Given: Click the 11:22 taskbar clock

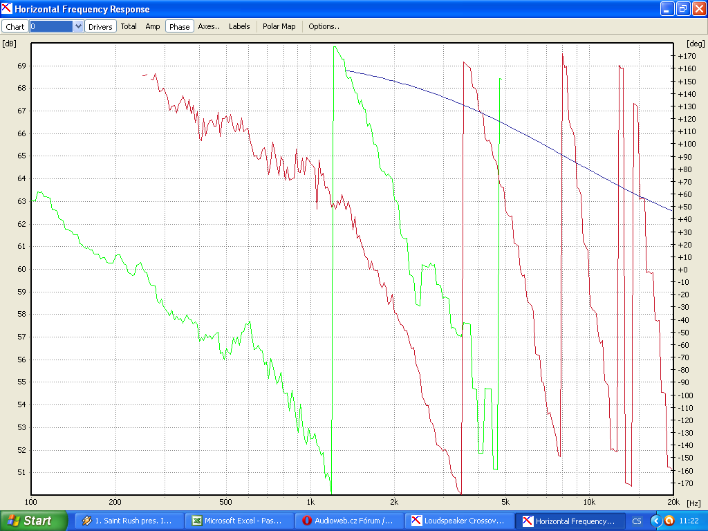Looking at the screenshot, I should 689,521.
